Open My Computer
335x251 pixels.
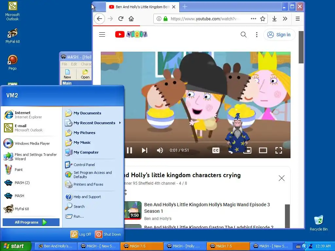[x=93, y=152]
